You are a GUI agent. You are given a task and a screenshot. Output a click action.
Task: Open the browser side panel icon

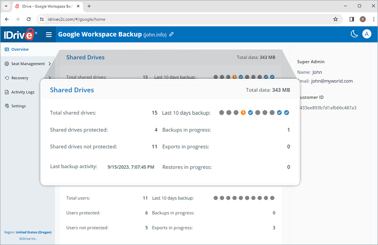[x=352, y=19]
